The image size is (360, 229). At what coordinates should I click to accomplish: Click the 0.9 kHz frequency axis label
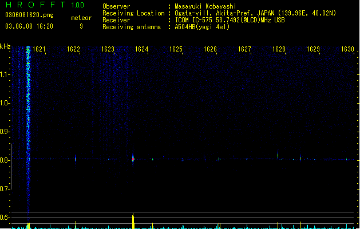click(x=4, y=132)
